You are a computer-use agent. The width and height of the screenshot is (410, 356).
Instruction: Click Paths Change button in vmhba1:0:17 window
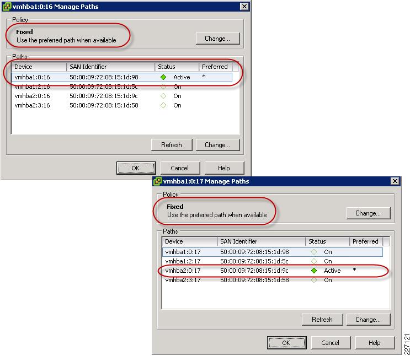pyautogui.click(x=368, y=320)
